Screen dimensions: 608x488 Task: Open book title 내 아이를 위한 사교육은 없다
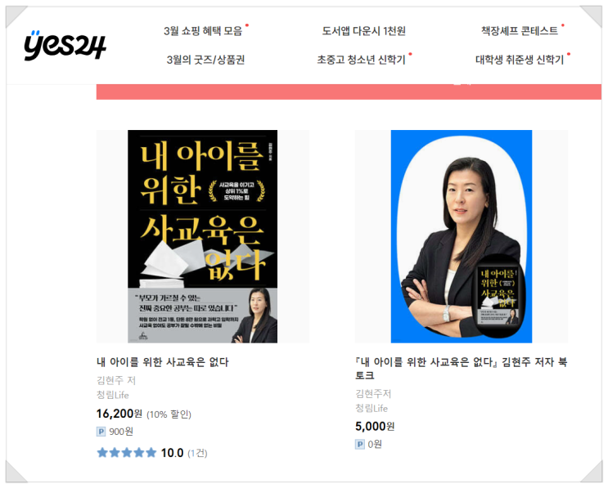pyautogui.click(x=163, y=362)
